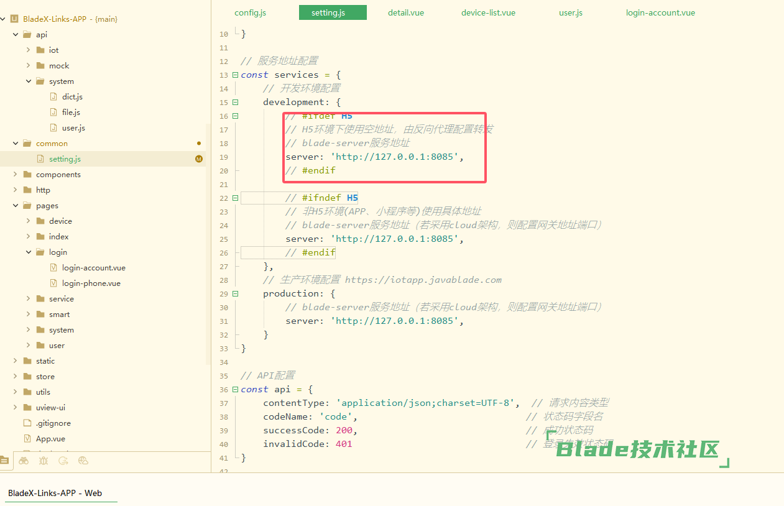The height and width of the screenshot is (506, 784).
Task: Click the sync refresh arrow icon
Action: 63,461
